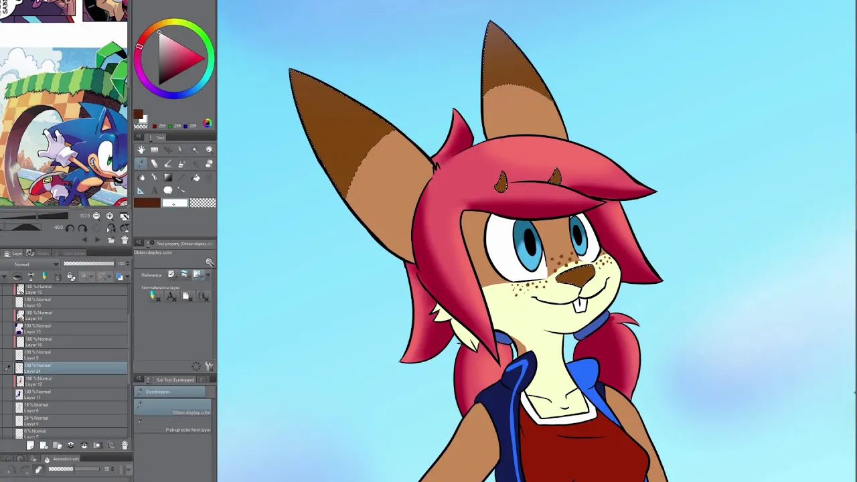Toggle Set as draft layer
The image size is (857, 482).
(x=44, y=276)
